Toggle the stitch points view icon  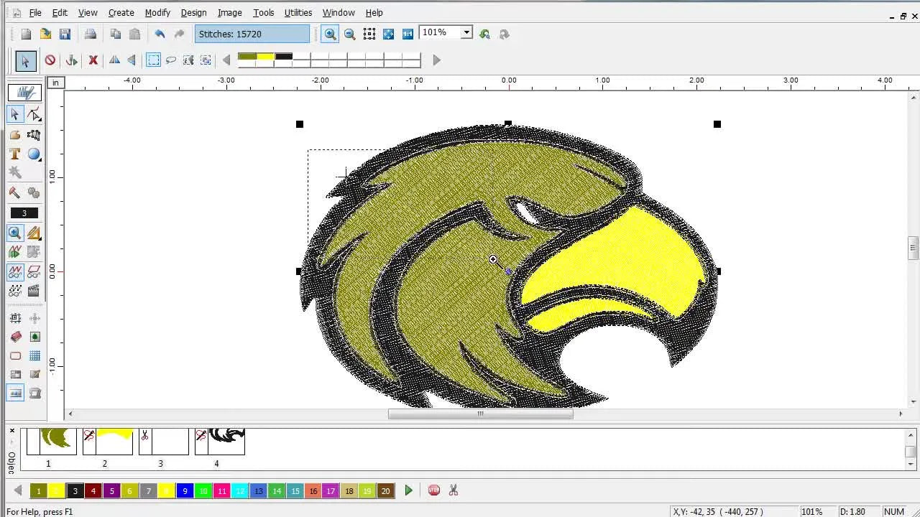(15, 291)
